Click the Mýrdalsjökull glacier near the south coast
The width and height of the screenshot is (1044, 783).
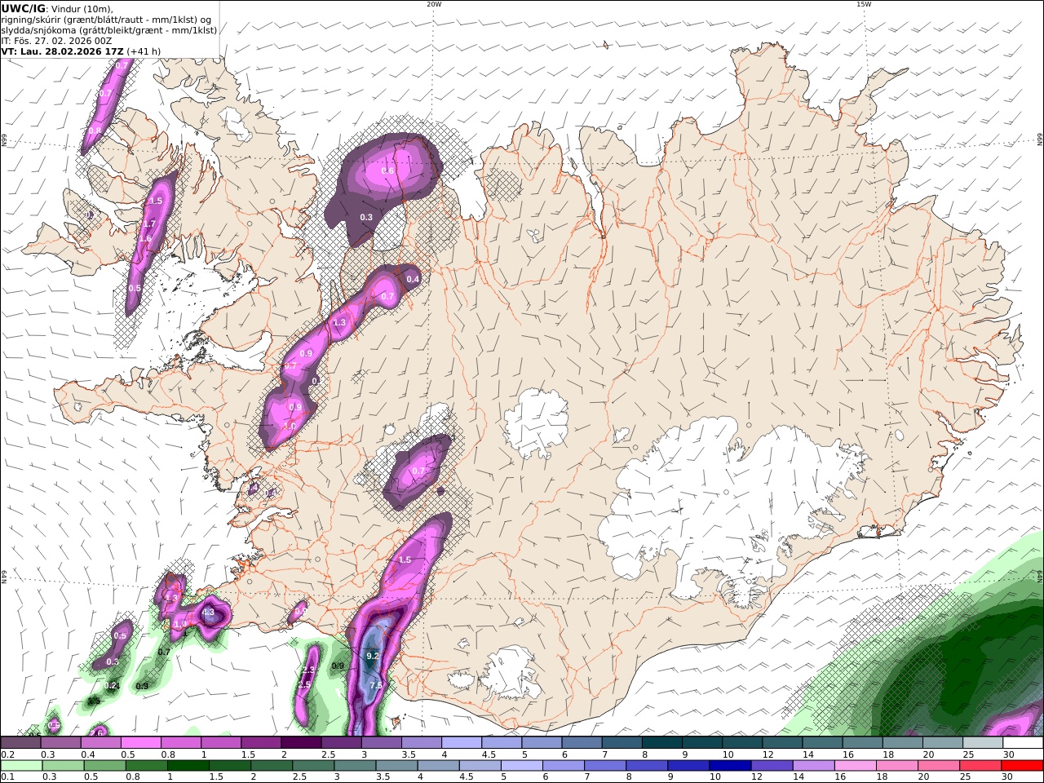pyautogui.click(x=511, y=674)
